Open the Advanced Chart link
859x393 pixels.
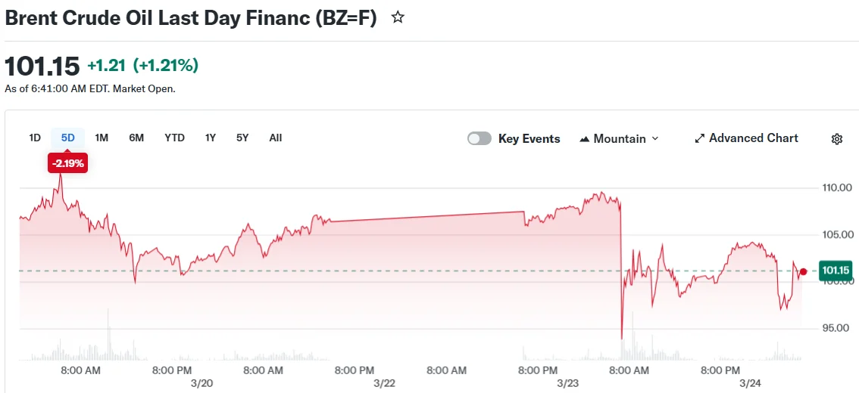click(x=753, y=138)
